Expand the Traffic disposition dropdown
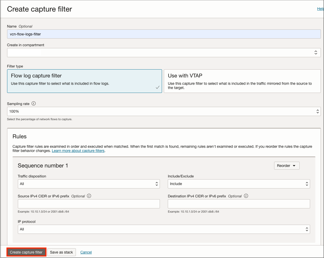 pyautogui.click(x=88, y=184)
